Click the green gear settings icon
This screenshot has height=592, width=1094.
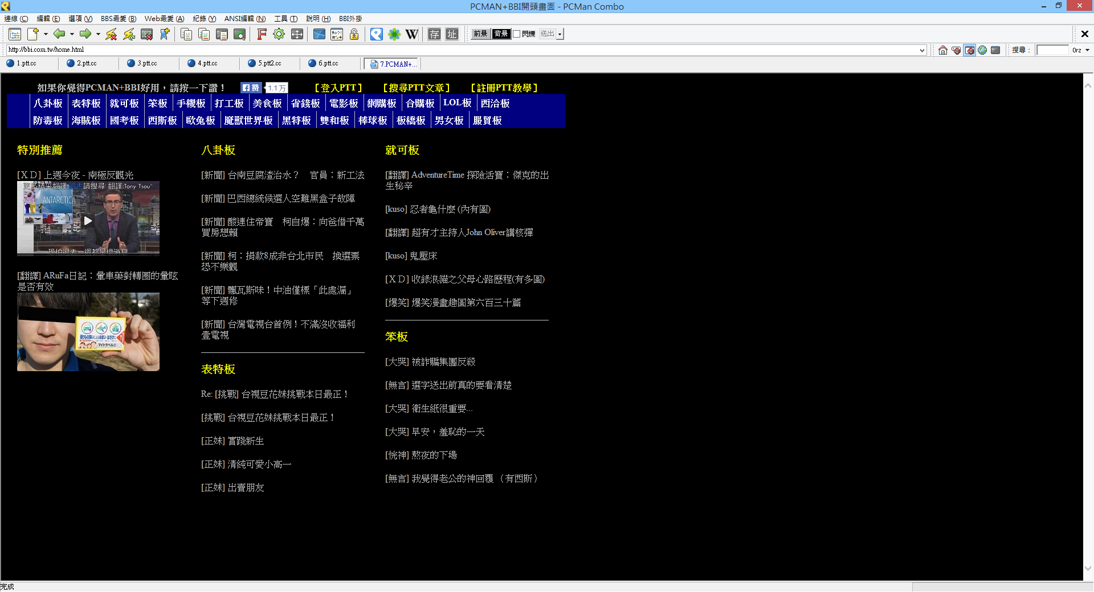279,34
